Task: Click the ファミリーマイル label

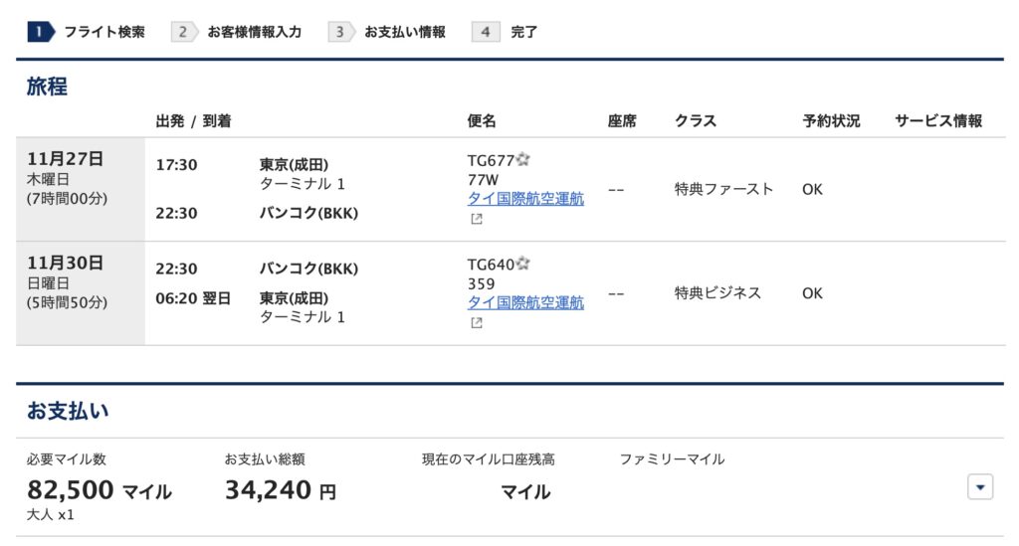Action: [672, 459]
